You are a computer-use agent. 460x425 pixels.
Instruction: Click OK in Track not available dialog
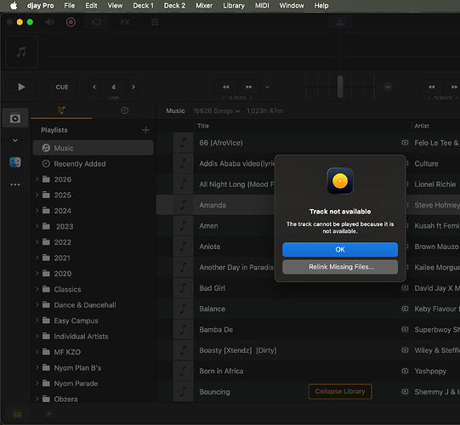[x=340, y=250]
